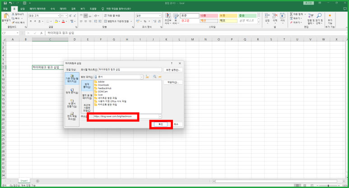Click the Bookmark button in dialog
The image size is (349, 188).
[173, 82]
